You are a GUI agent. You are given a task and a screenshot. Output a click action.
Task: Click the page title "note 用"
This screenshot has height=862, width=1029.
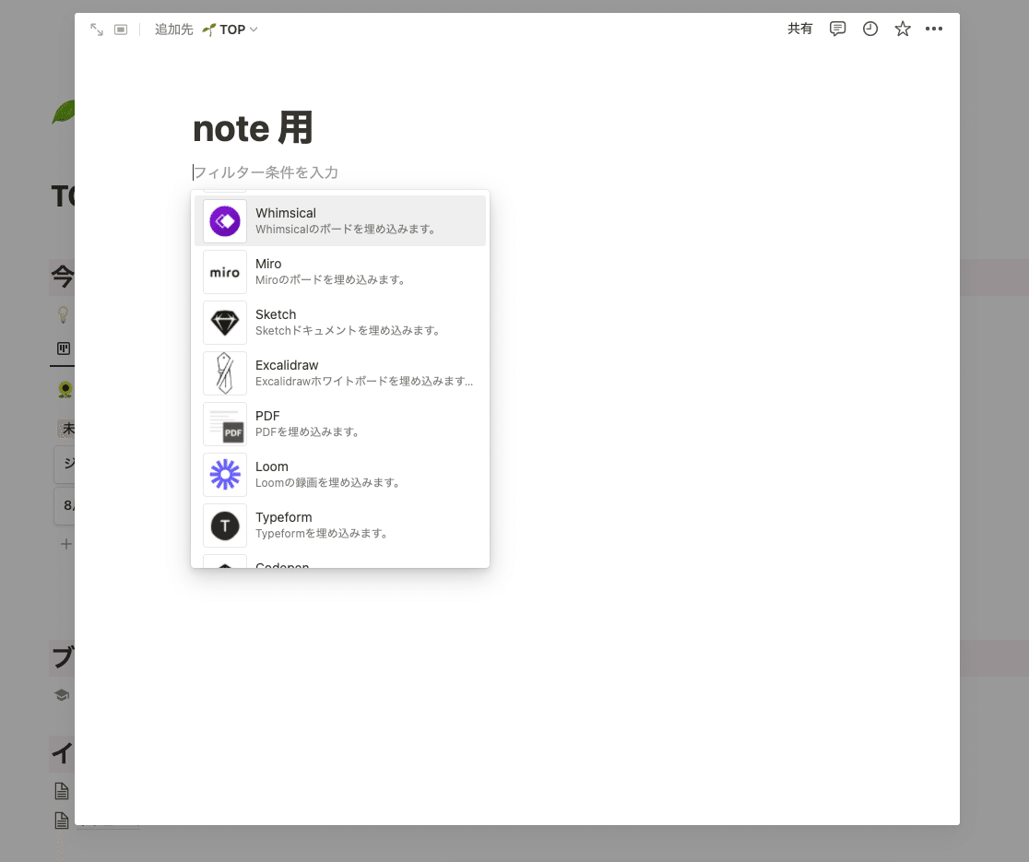pyautogui.click(x=253, y=128)
